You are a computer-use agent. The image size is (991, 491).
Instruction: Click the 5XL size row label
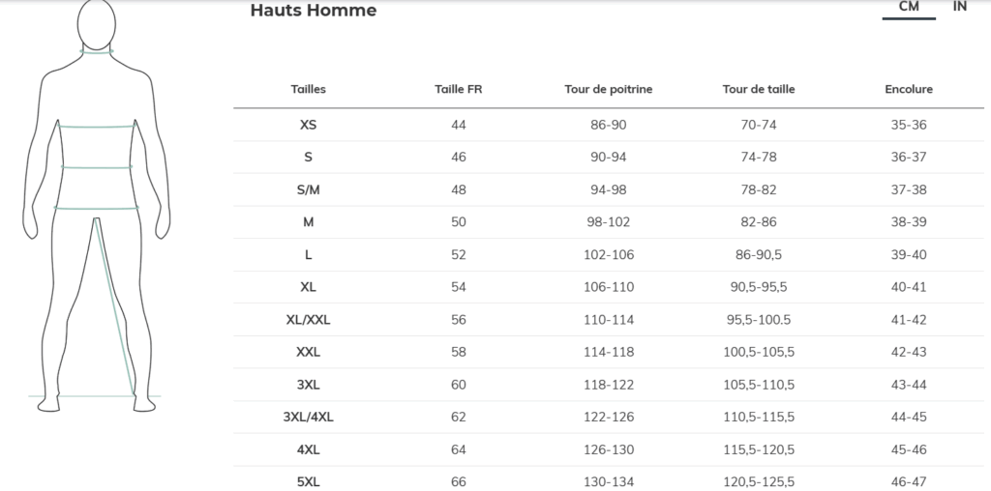(308, 482)
